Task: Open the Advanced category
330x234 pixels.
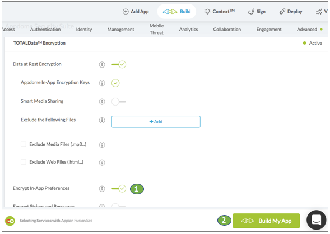Action: [x=307, y=30]
